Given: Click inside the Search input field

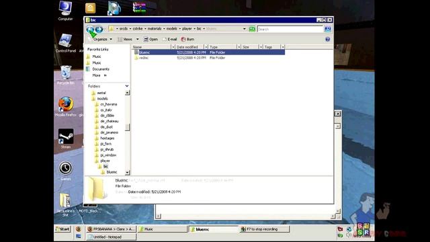Looking at the screenshot, I should (x=290, y=29).
